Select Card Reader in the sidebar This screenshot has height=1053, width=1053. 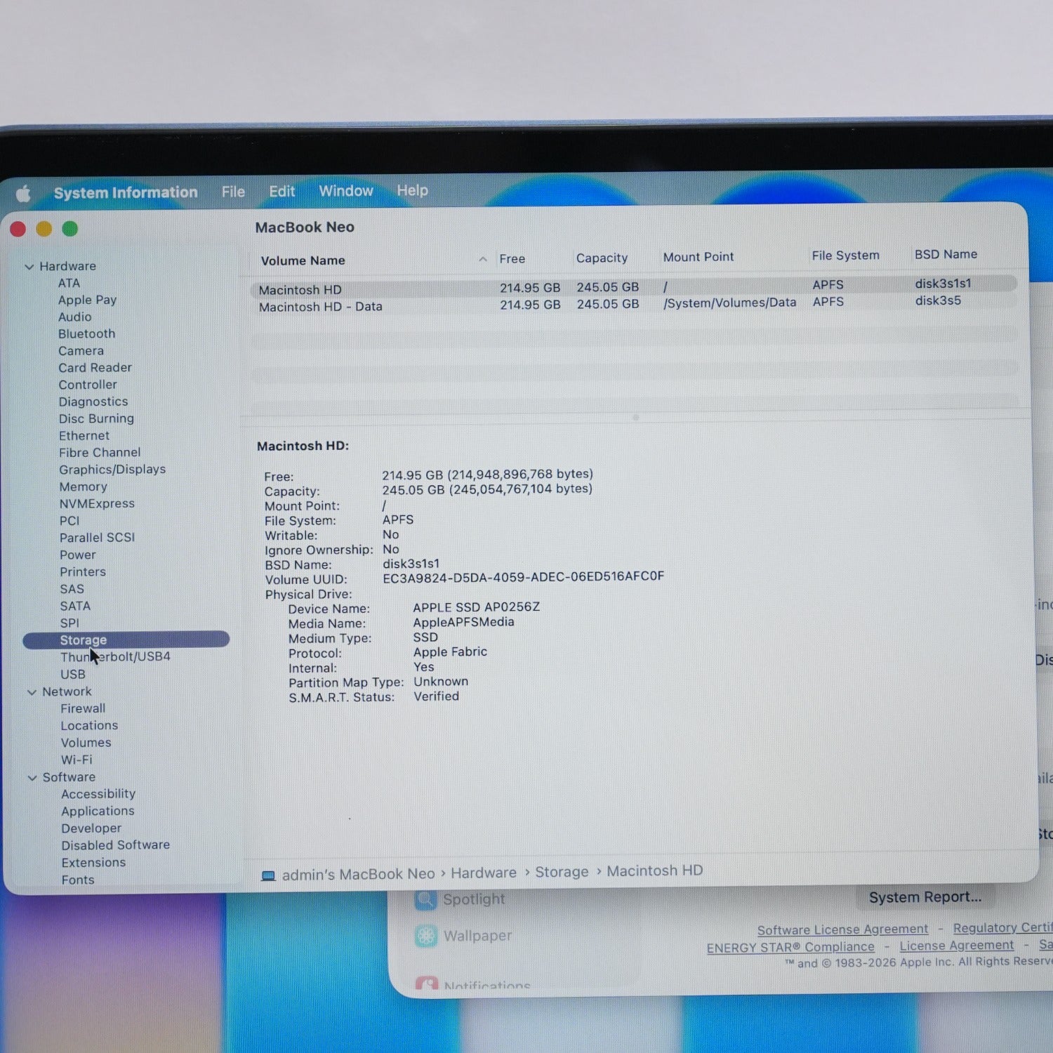click(x=95, y=367)
